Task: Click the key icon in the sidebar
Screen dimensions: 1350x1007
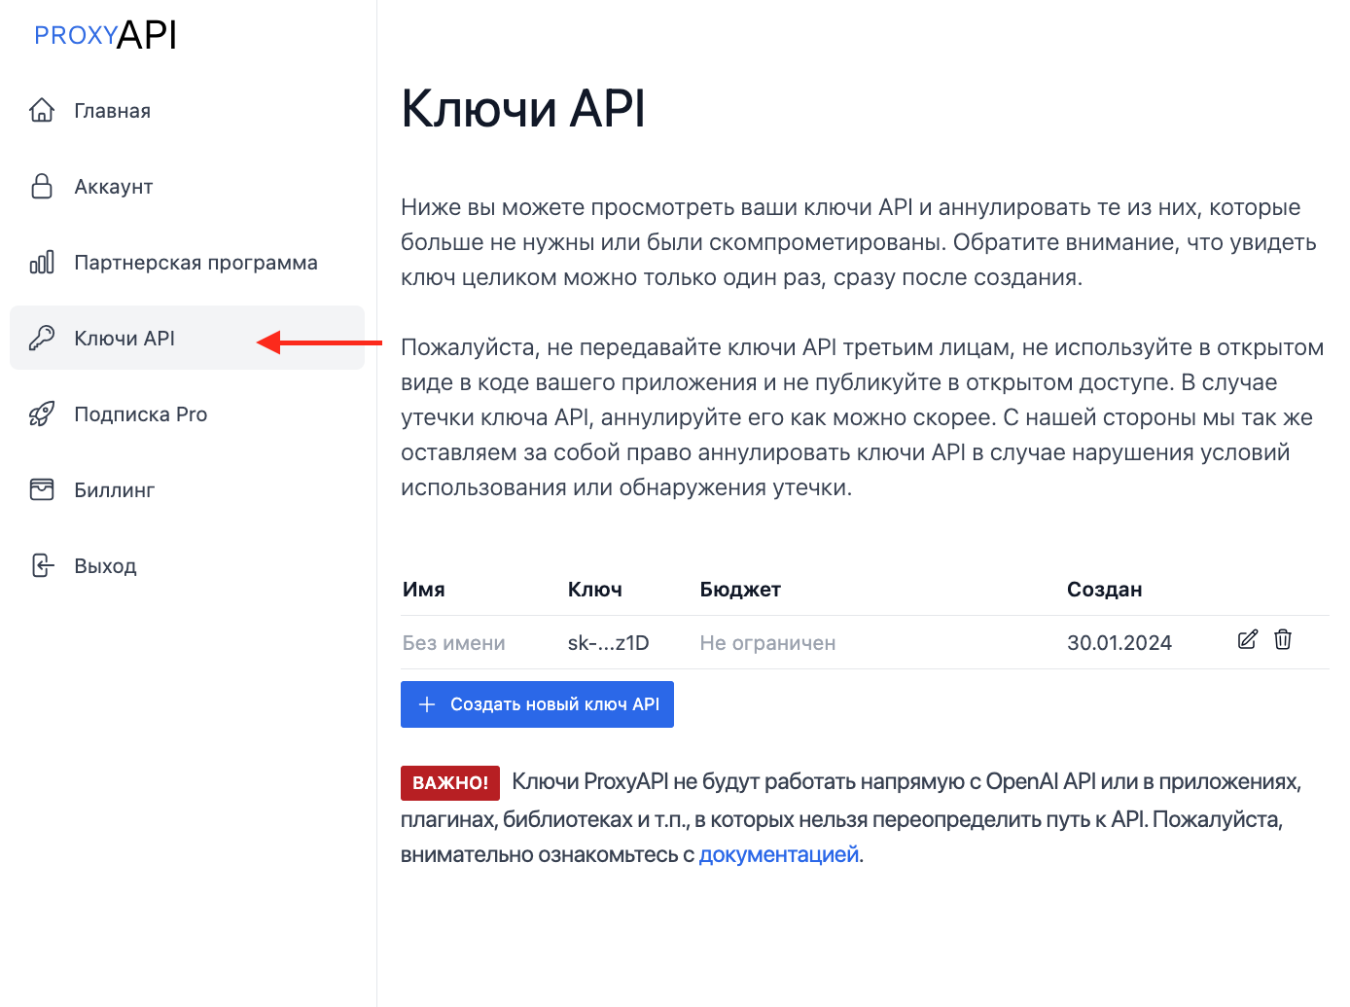Action: click(x=42, y=338)
